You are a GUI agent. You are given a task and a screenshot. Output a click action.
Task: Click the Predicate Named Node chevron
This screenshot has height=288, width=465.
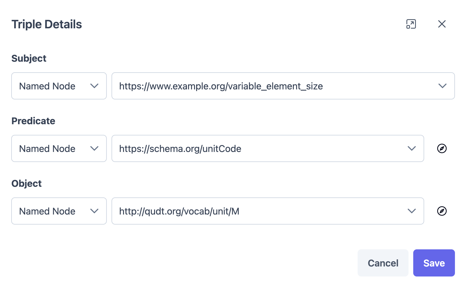(x=94, y=148)
